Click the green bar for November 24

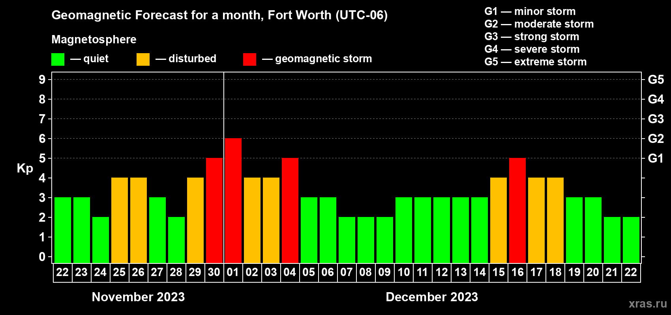(100, 240)
